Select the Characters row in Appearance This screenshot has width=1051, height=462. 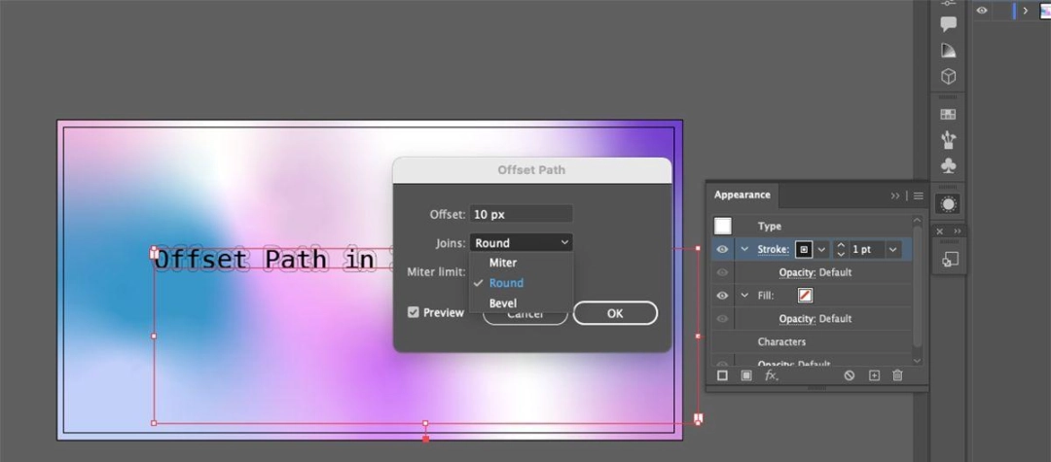click(812, 341)
